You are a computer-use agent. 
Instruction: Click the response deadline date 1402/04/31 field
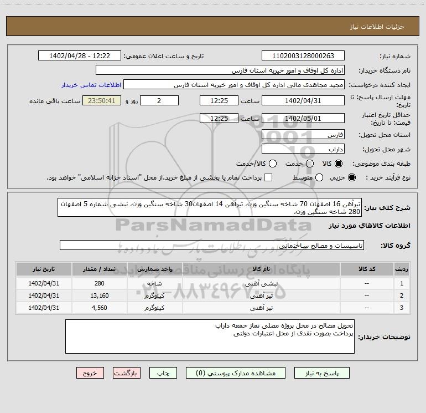[x=303, y=100]
